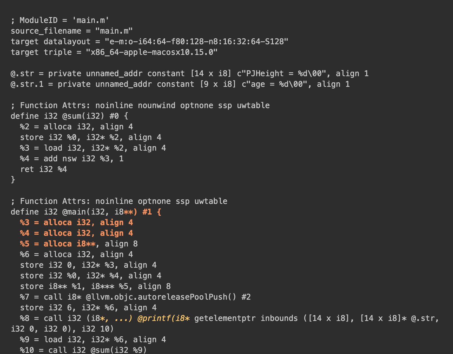
Task: Click the @.str.1 age constant definition
Action: click(180, 84)
